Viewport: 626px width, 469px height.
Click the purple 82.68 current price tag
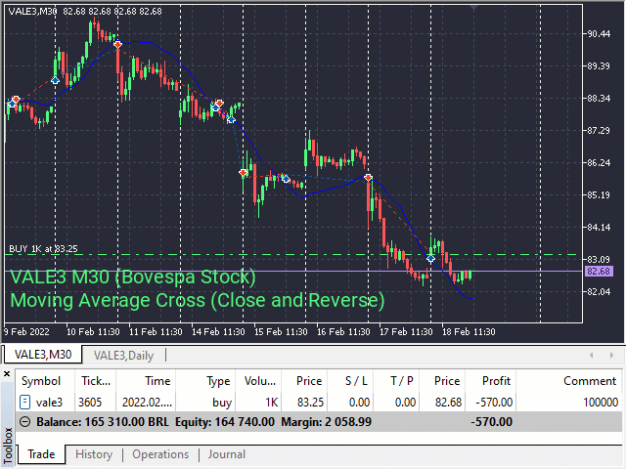click(x=599, y=272)
